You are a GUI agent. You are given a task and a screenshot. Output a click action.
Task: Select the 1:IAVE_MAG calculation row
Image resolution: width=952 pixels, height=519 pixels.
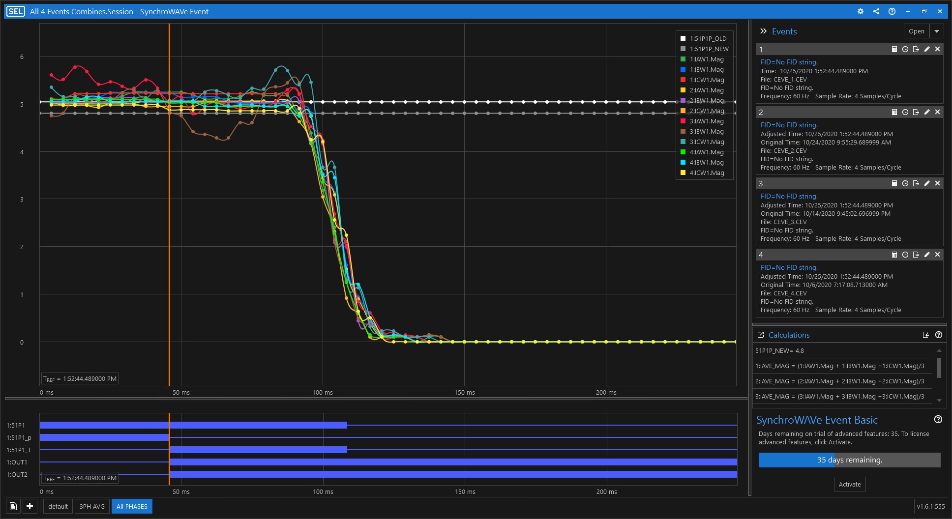pyautogui.click(x=842, y=366)
